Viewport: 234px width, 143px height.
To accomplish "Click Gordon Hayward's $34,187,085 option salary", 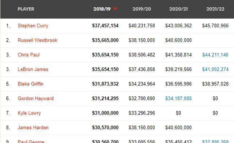I will coord(178,98).
